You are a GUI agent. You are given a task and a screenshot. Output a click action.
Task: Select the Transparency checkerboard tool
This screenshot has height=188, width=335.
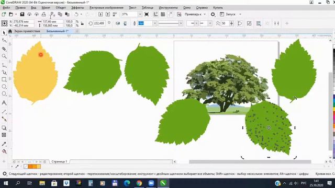click(4, 135)
